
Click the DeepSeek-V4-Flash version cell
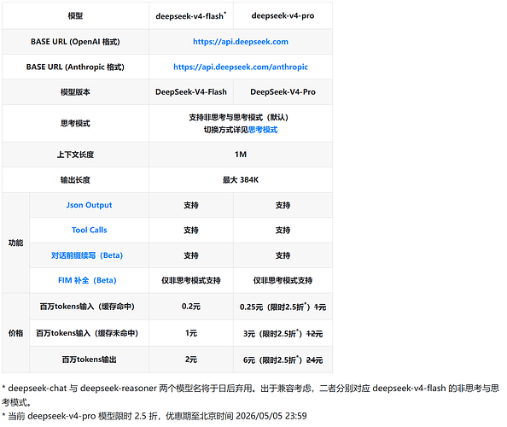191,92
